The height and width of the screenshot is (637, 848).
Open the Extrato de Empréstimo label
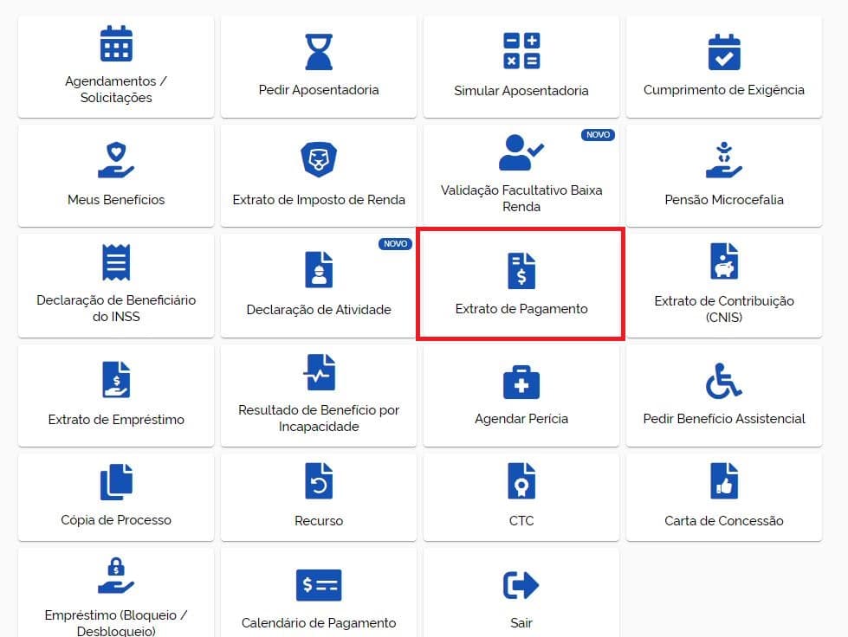116,419
